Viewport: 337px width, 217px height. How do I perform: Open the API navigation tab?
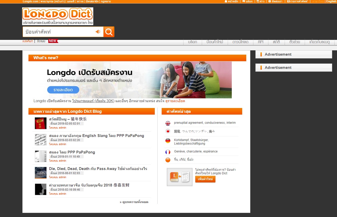pos(261,42)
